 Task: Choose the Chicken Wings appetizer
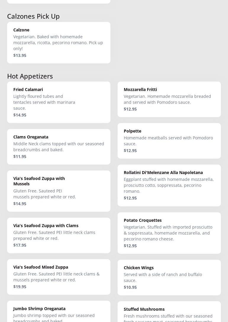(169, 277)
